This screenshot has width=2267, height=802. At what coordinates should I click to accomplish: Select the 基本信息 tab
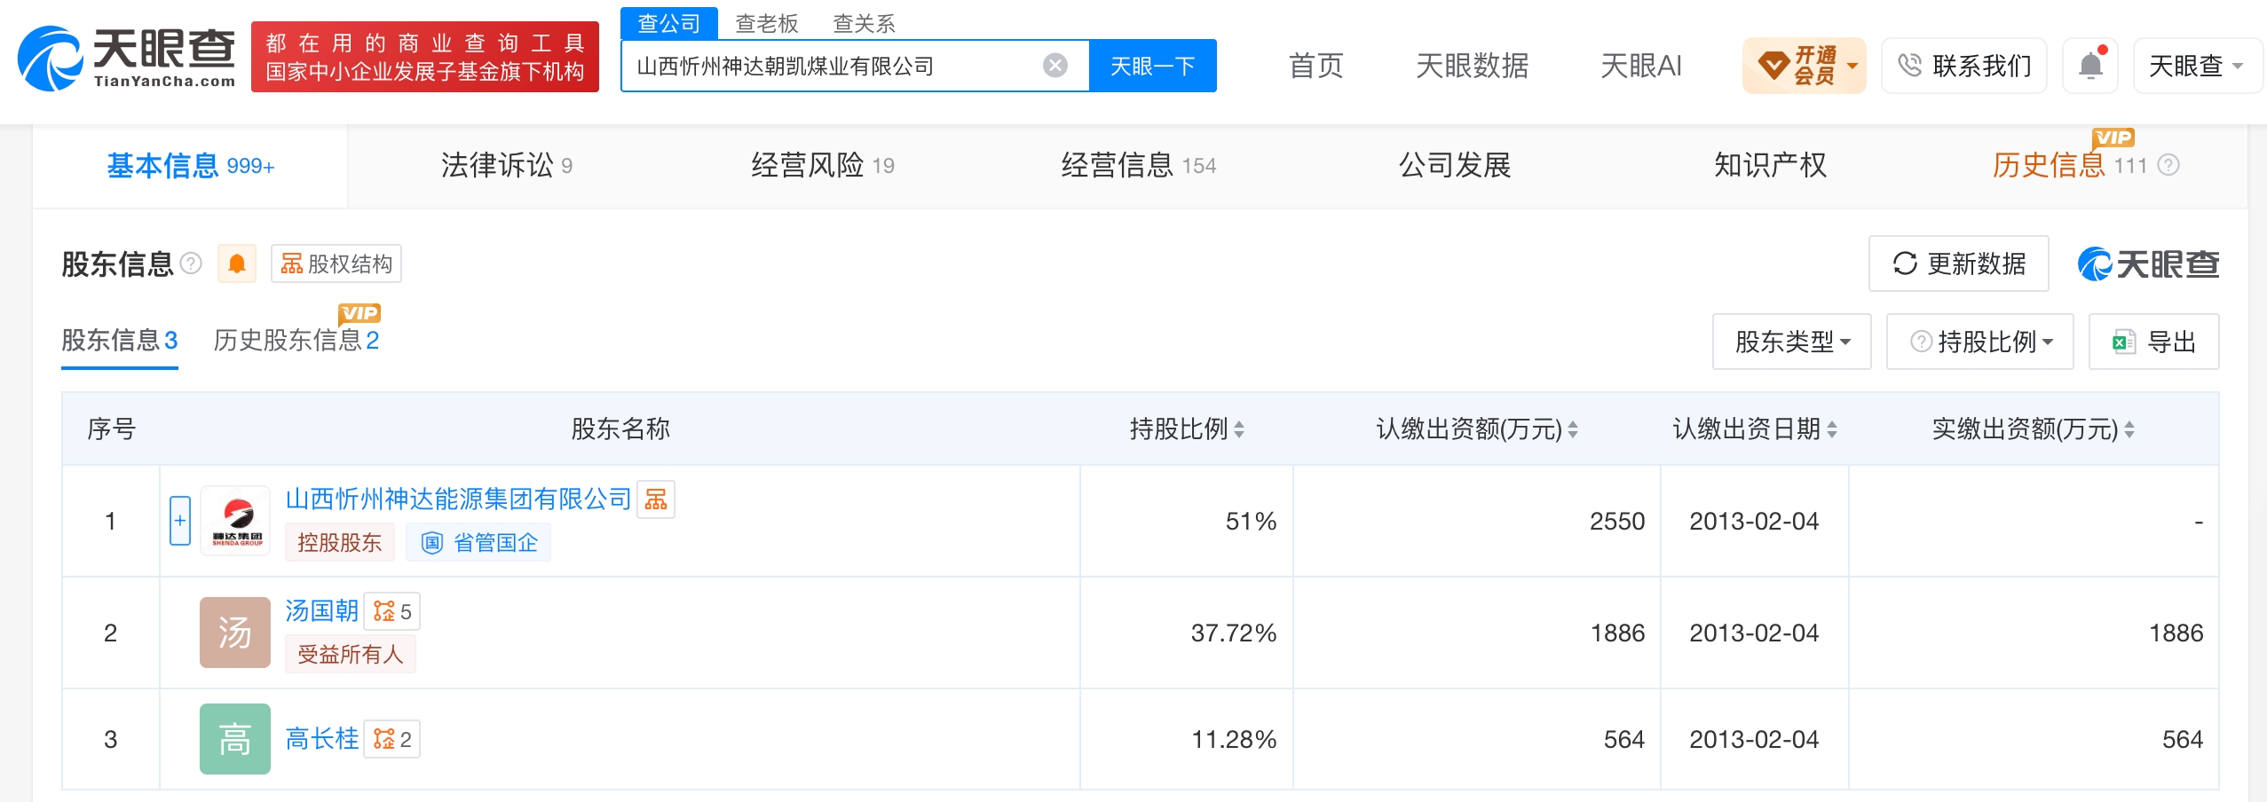191,166
